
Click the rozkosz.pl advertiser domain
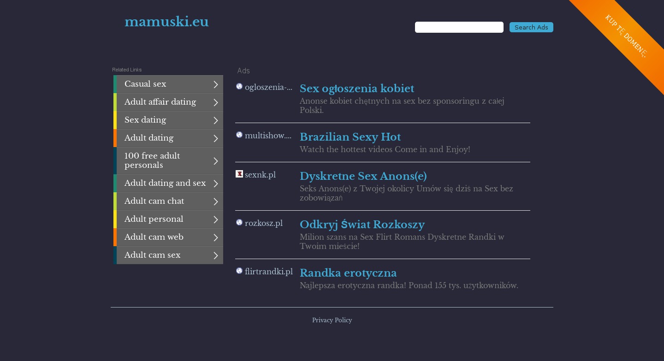(264, 223)
